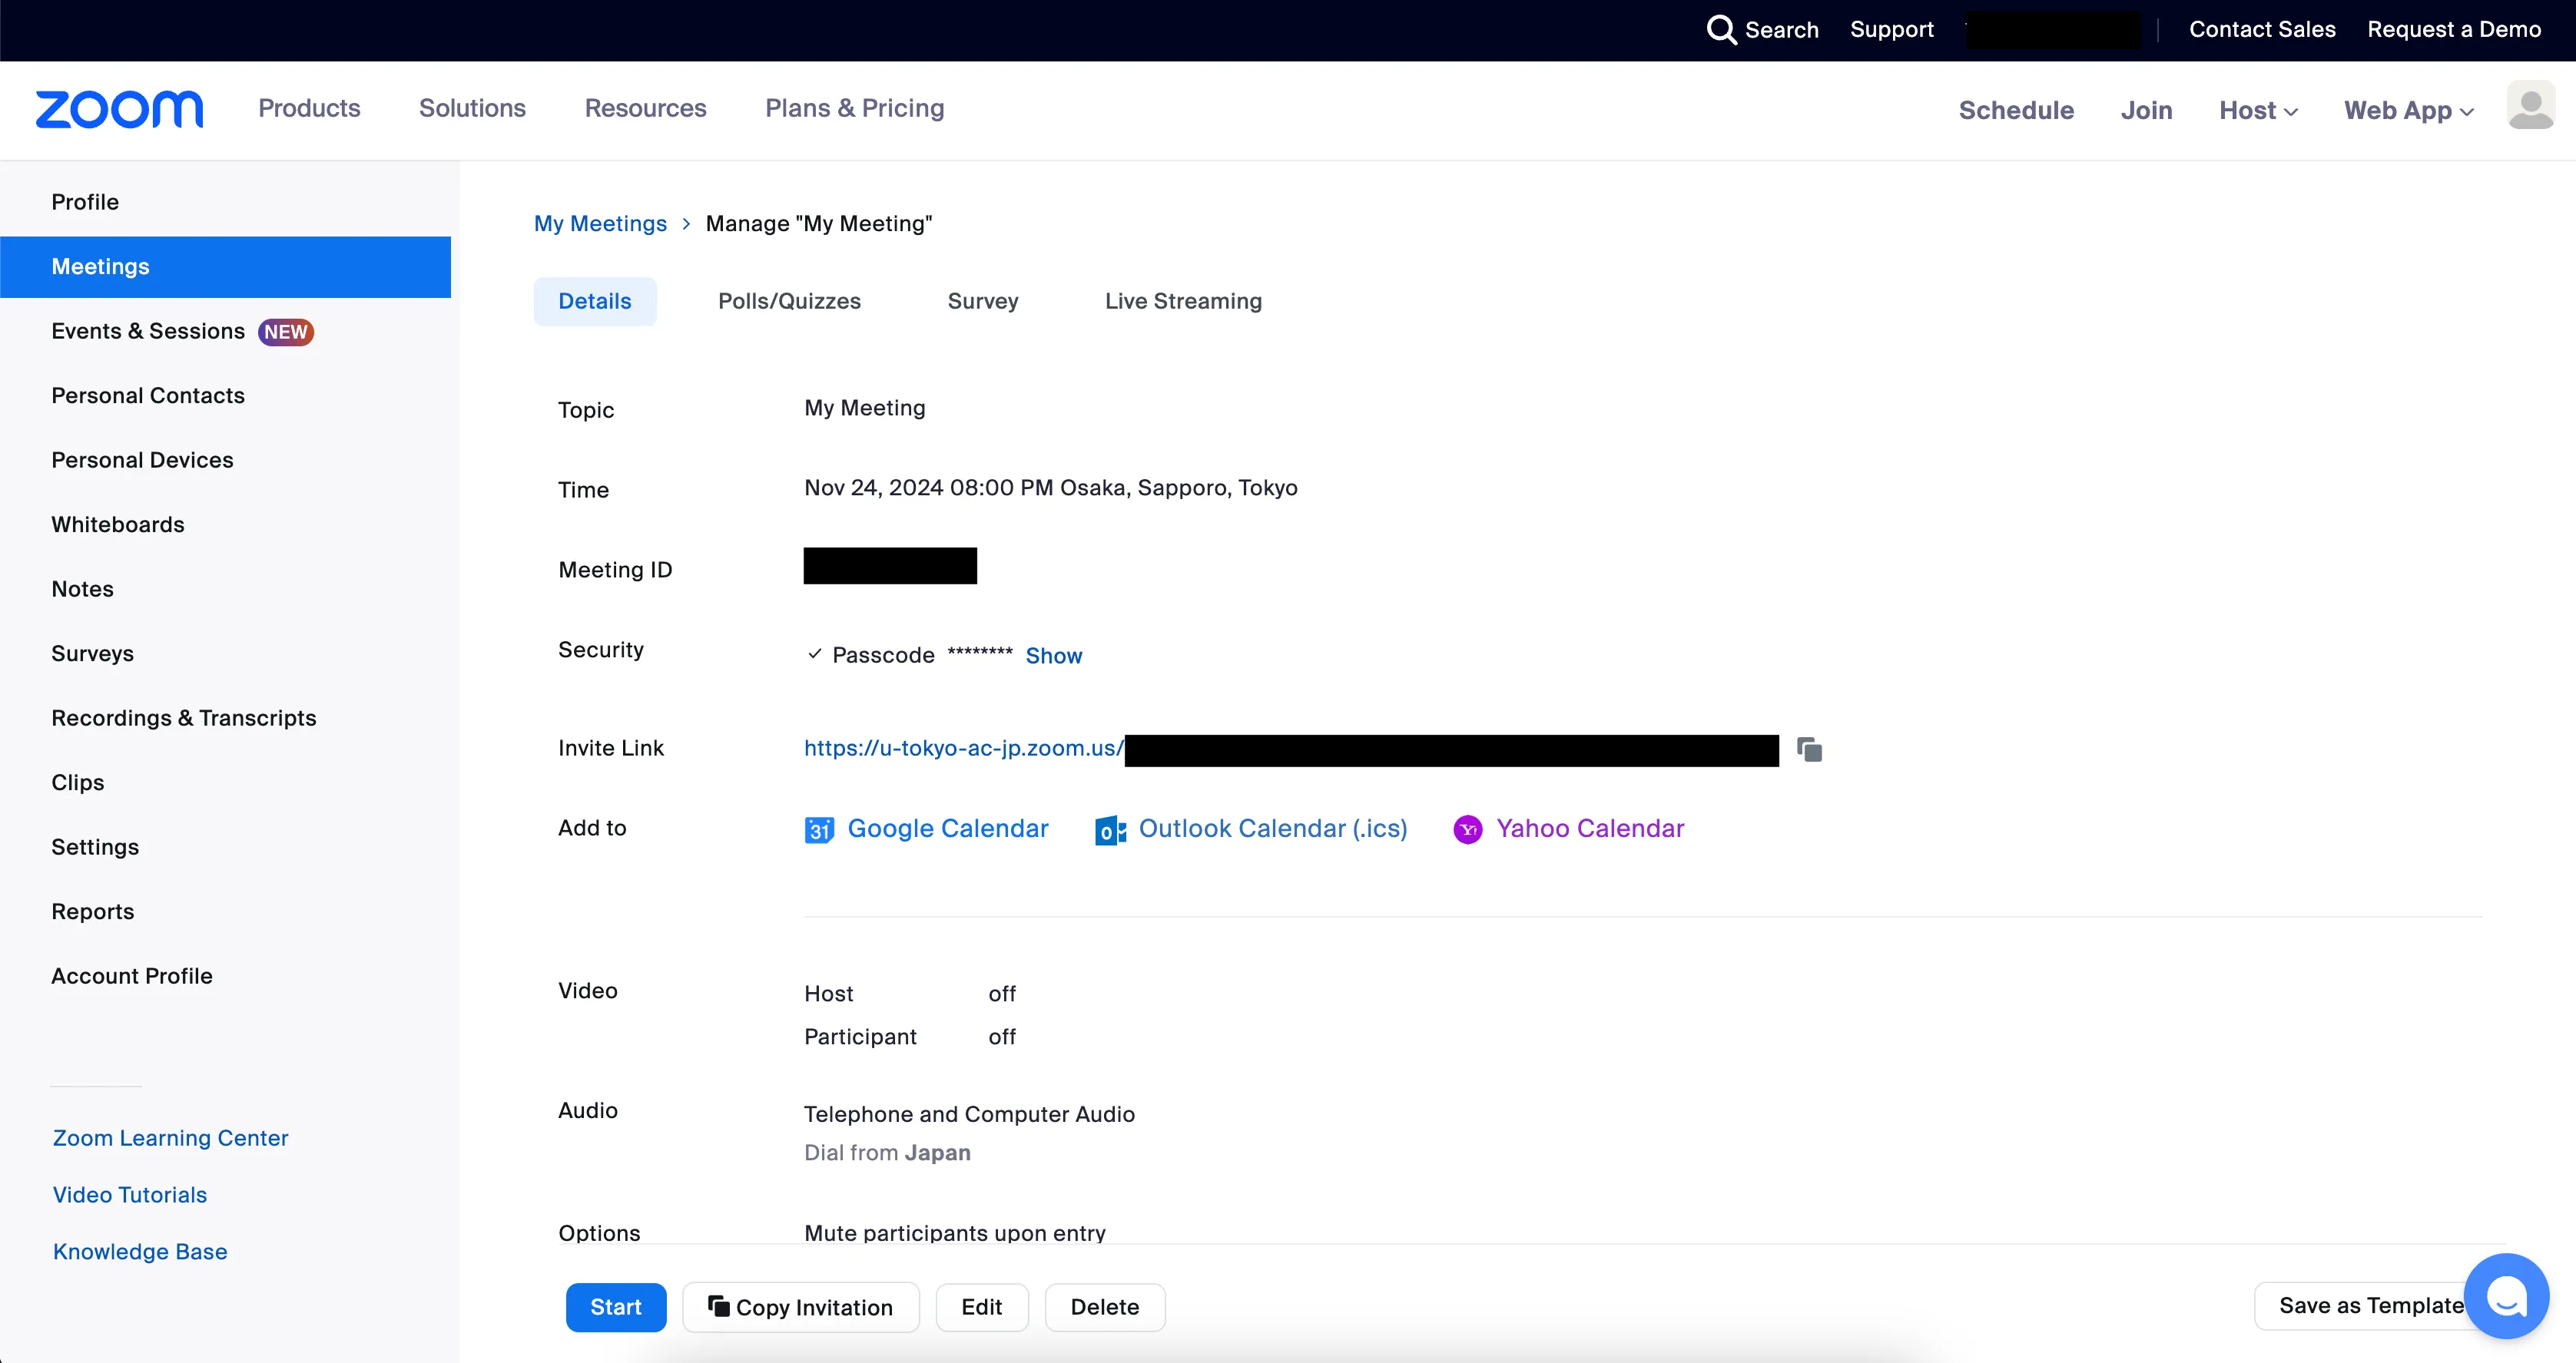The image size is (2576, 1363).
Task: Click the Yahoo Calendar icon
Action: pyautogui.click(x=1467, y=829)
